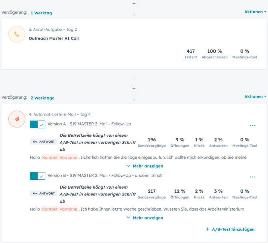
Task: Change the 1 Werktag delay
Action: [41, 13]
